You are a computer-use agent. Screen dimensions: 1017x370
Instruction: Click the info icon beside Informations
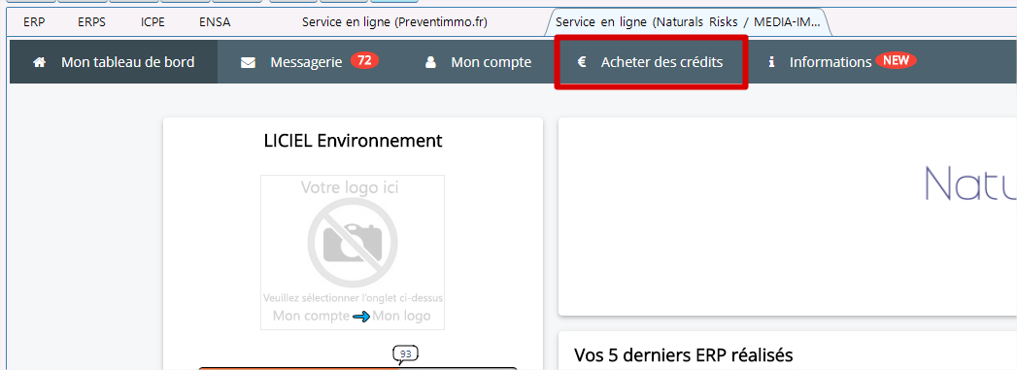(x=772, y=63)
